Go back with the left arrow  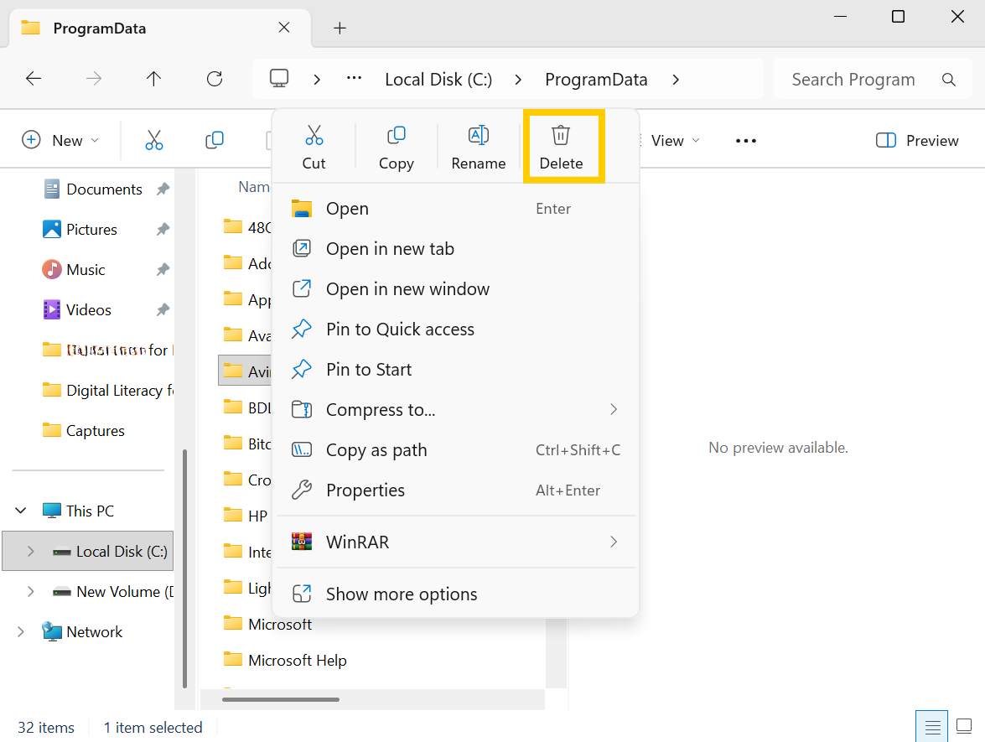(34, 79)
